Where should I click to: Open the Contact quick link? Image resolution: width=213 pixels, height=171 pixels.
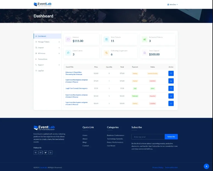tap(85, 146)
